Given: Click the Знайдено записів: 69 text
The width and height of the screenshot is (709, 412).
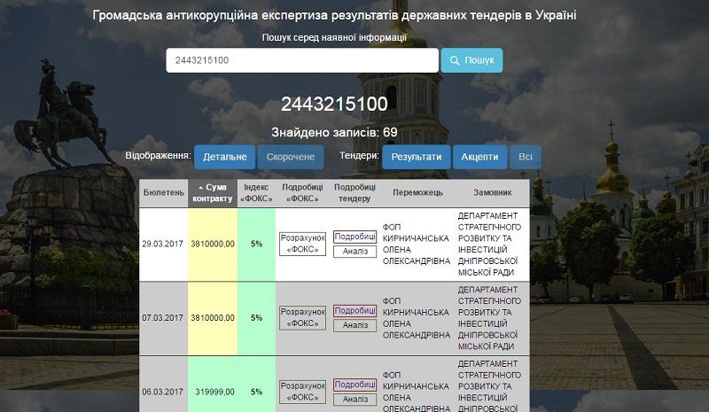Looking at the screenshot, I should point(334,133).
